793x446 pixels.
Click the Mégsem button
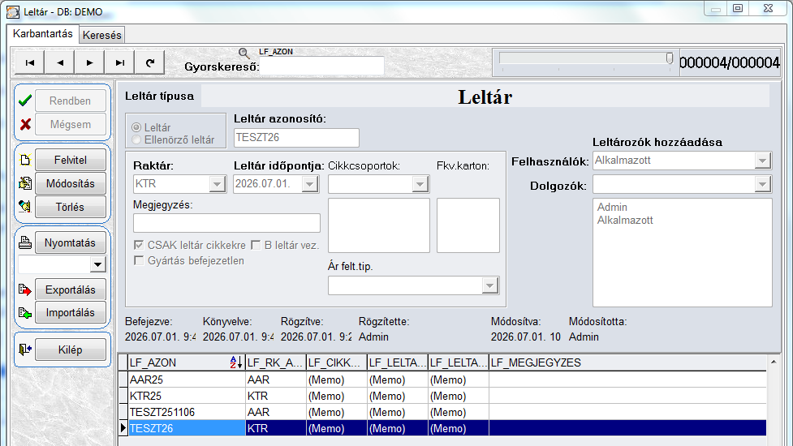(x=71, y=124)
